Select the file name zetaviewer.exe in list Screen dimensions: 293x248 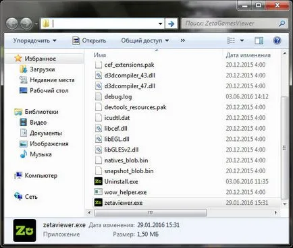(124, 203)
